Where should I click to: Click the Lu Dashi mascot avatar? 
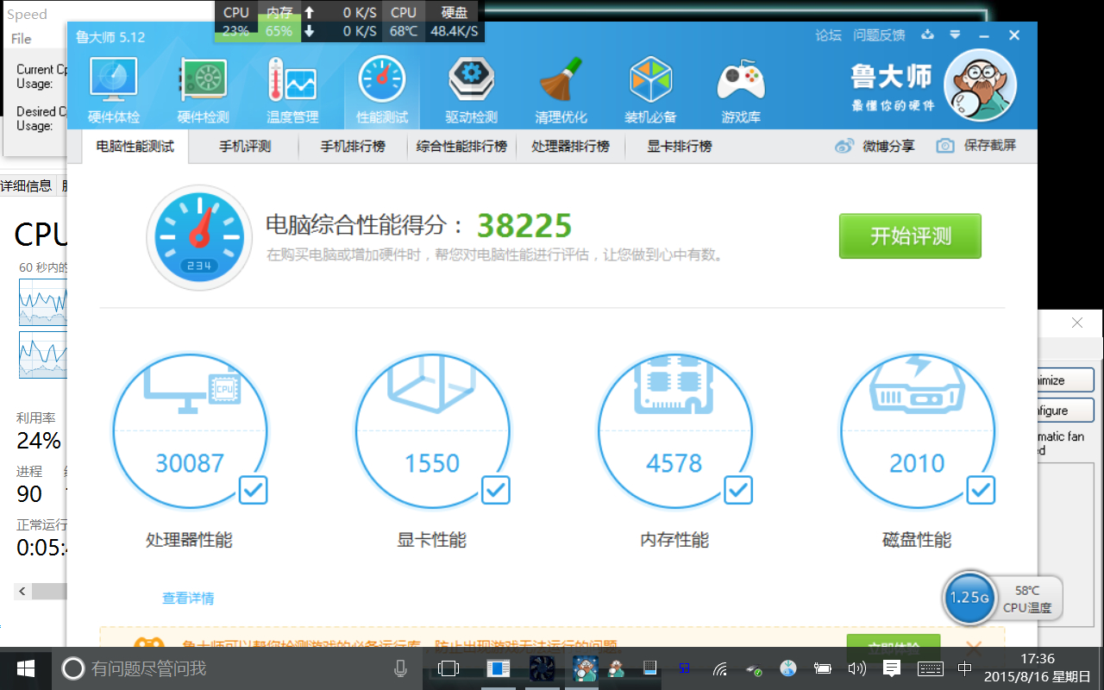click(980, 85)
